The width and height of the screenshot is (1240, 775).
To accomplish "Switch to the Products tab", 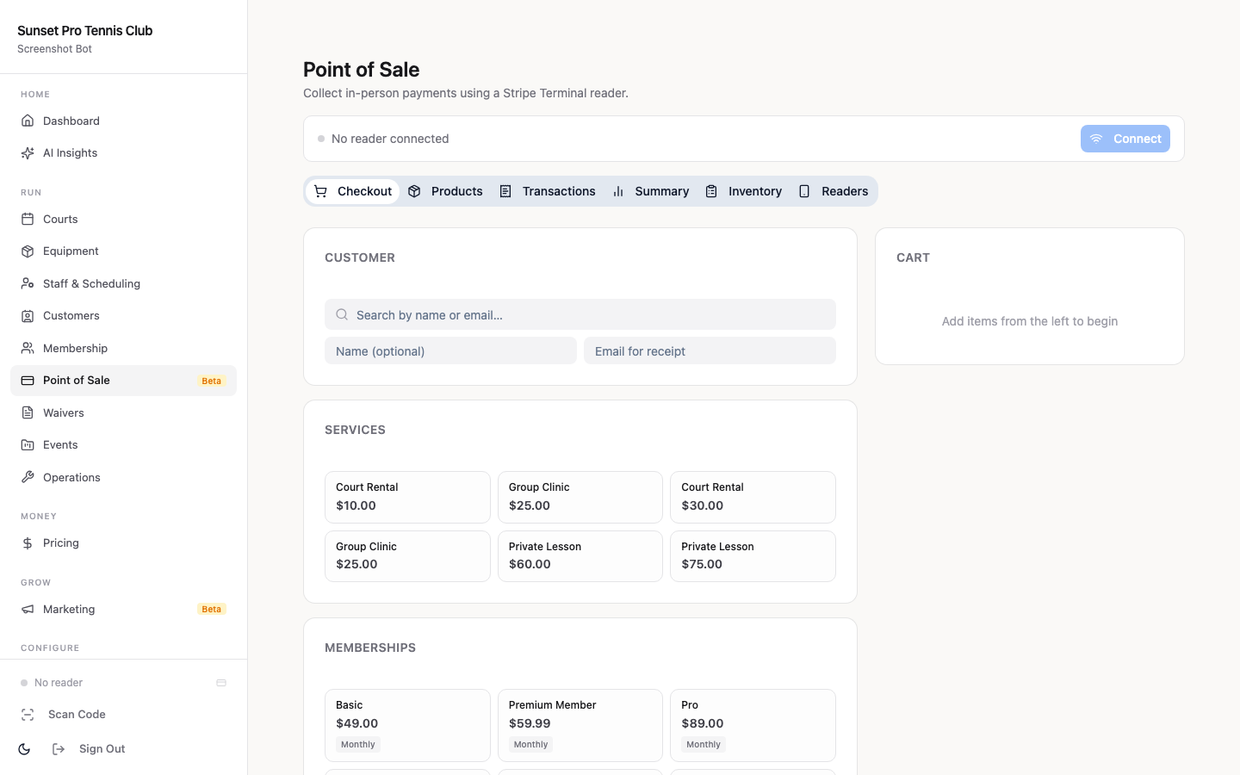I will tap(445, 191).
